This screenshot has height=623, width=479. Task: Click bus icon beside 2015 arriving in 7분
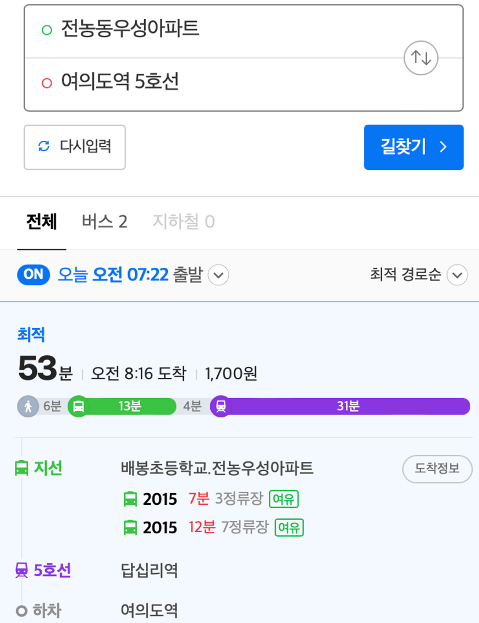(x=130, y=499)
